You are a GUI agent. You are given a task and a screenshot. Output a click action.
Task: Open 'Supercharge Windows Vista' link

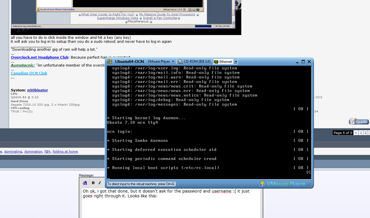click(117, 18)
